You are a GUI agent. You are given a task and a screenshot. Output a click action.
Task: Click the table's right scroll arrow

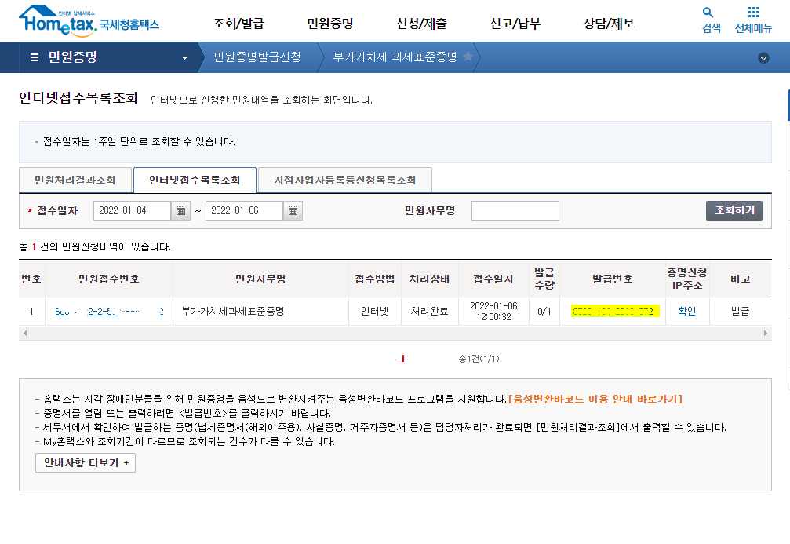[x=766, y=334]
